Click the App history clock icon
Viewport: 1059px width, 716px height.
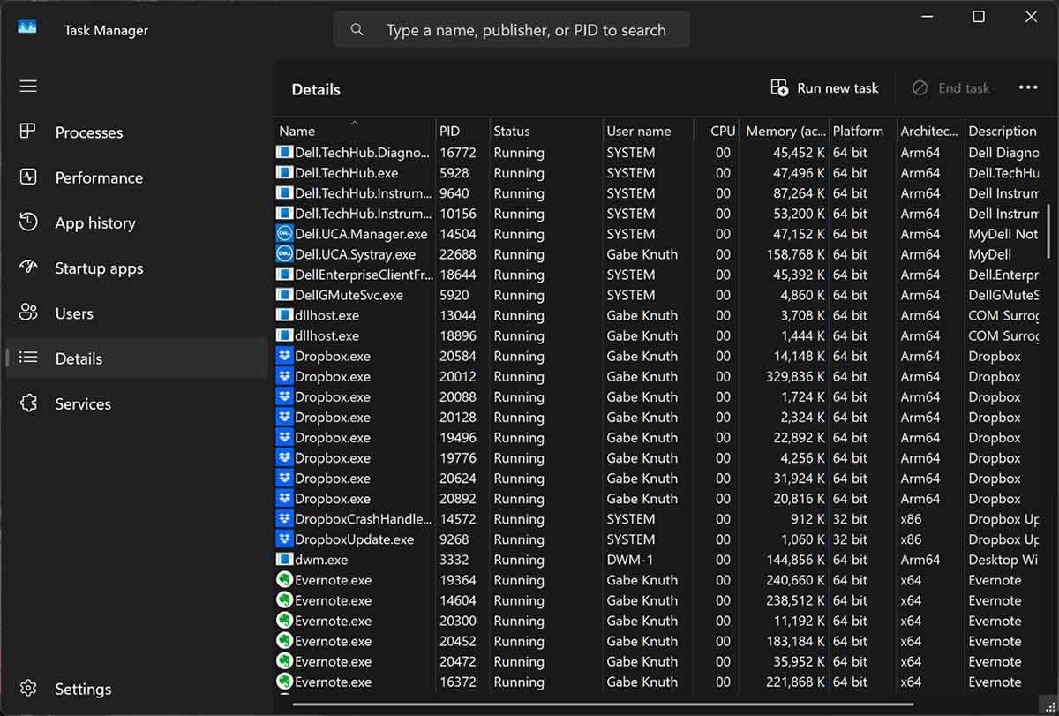pyautogui.click(x=28, y=222)
